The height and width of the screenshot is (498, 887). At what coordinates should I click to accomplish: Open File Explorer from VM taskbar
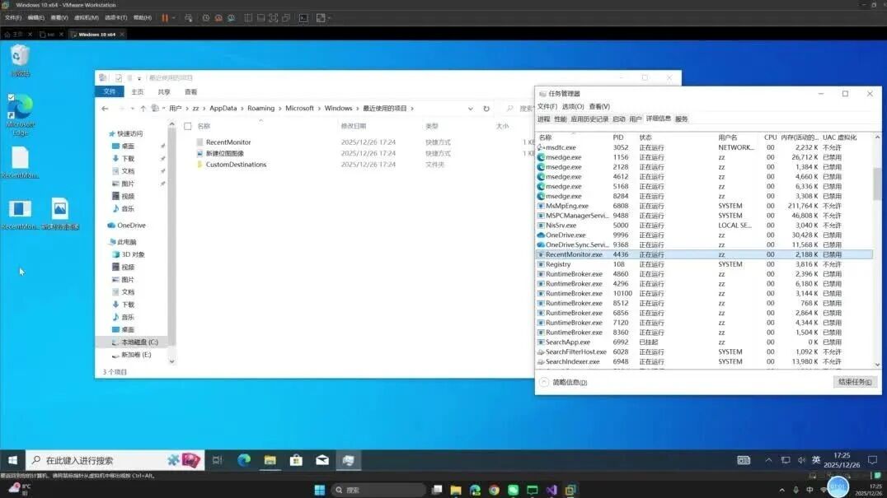(270, 460)
